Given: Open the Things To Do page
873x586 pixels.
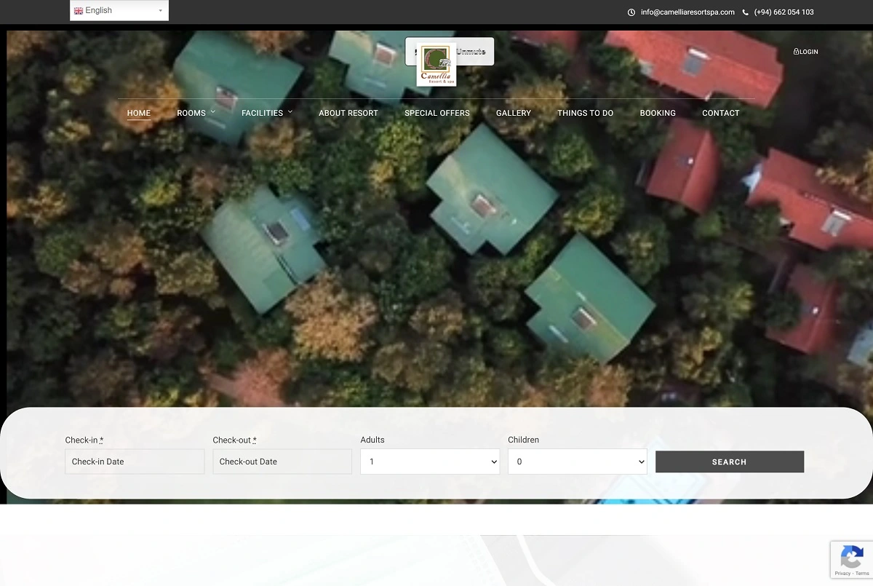Looking at the screenshot, I should 585,113.
